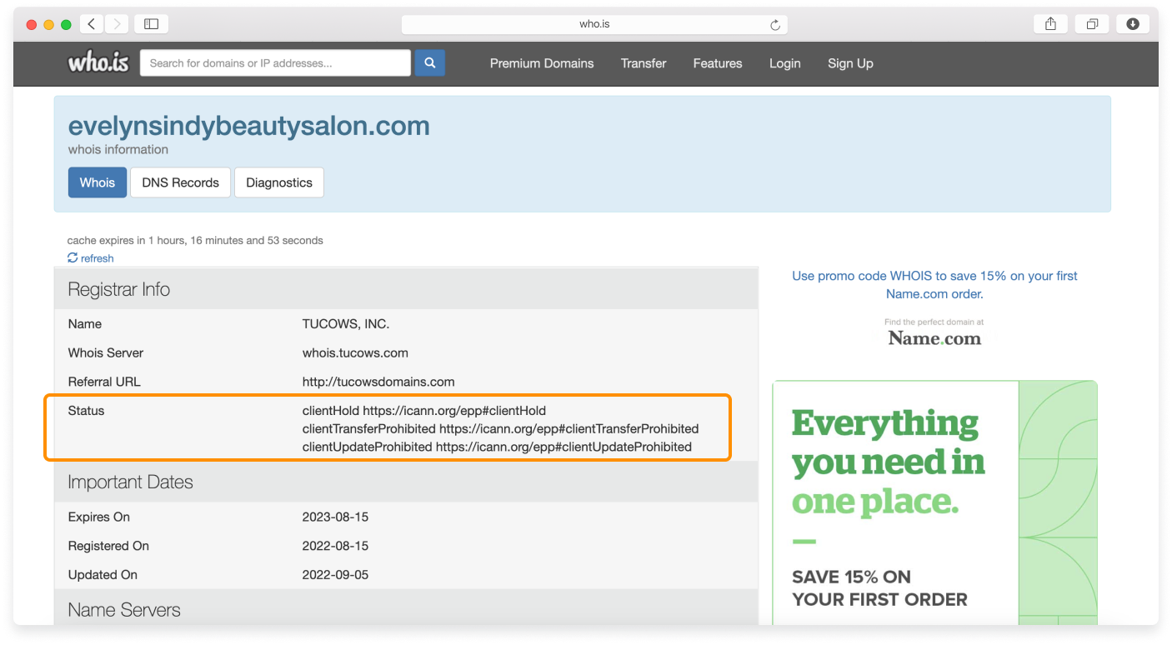
Task: Open the Diagnostics tab
Action: (x=279, y=182)
